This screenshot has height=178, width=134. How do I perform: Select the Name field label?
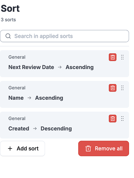(16, 98)
